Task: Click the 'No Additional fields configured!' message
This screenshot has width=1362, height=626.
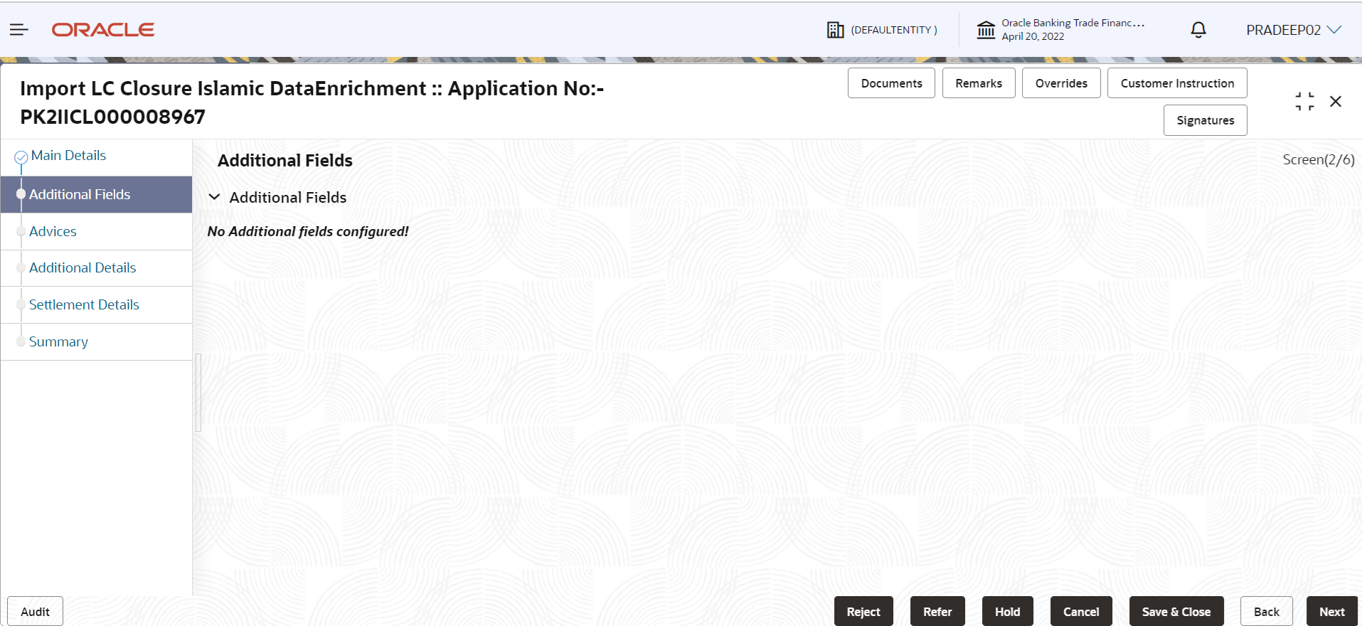Action: [x=308, y=231]
